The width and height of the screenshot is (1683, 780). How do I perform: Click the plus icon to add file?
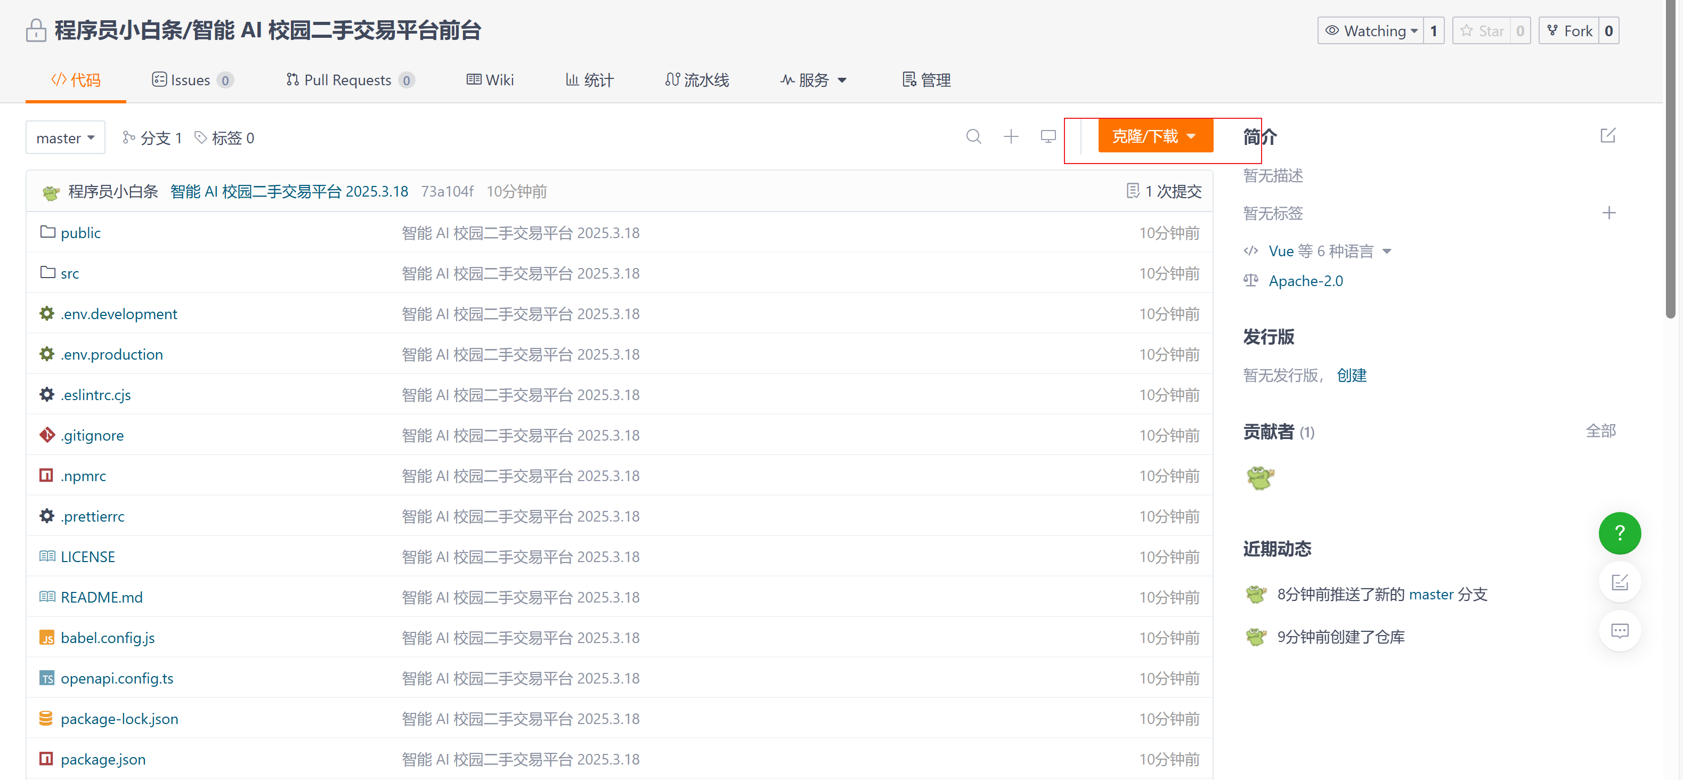(x=1011, y=136)
